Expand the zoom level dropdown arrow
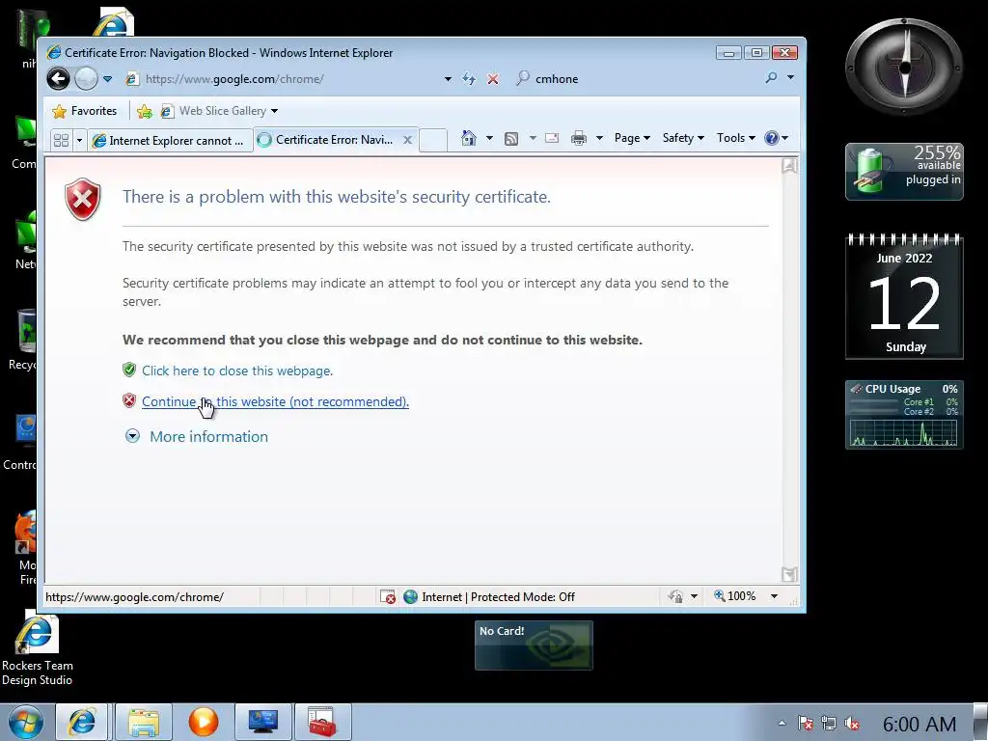 (775, 596)
